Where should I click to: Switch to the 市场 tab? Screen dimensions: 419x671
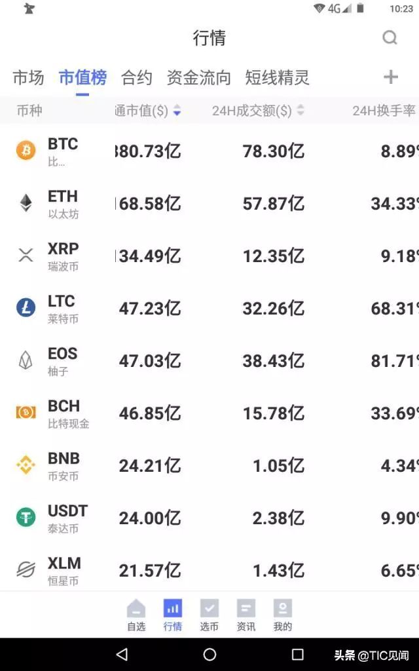[28, 77]
